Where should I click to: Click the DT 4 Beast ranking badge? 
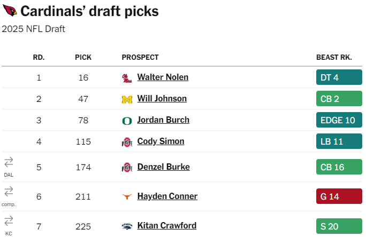(339, 77)
